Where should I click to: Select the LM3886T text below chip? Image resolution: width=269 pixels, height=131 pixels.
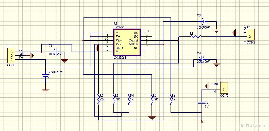(x=120, y=58)
